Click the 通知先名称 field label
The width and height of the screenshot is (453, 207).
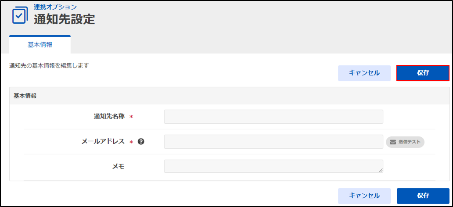click(x=109, y=116)
